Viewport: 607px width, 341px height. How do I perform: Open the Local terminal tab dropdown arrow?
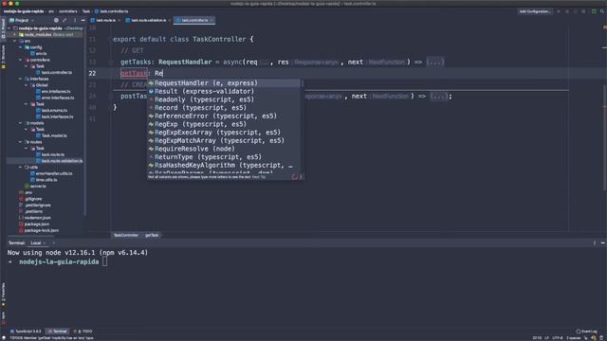coord(45,242)
